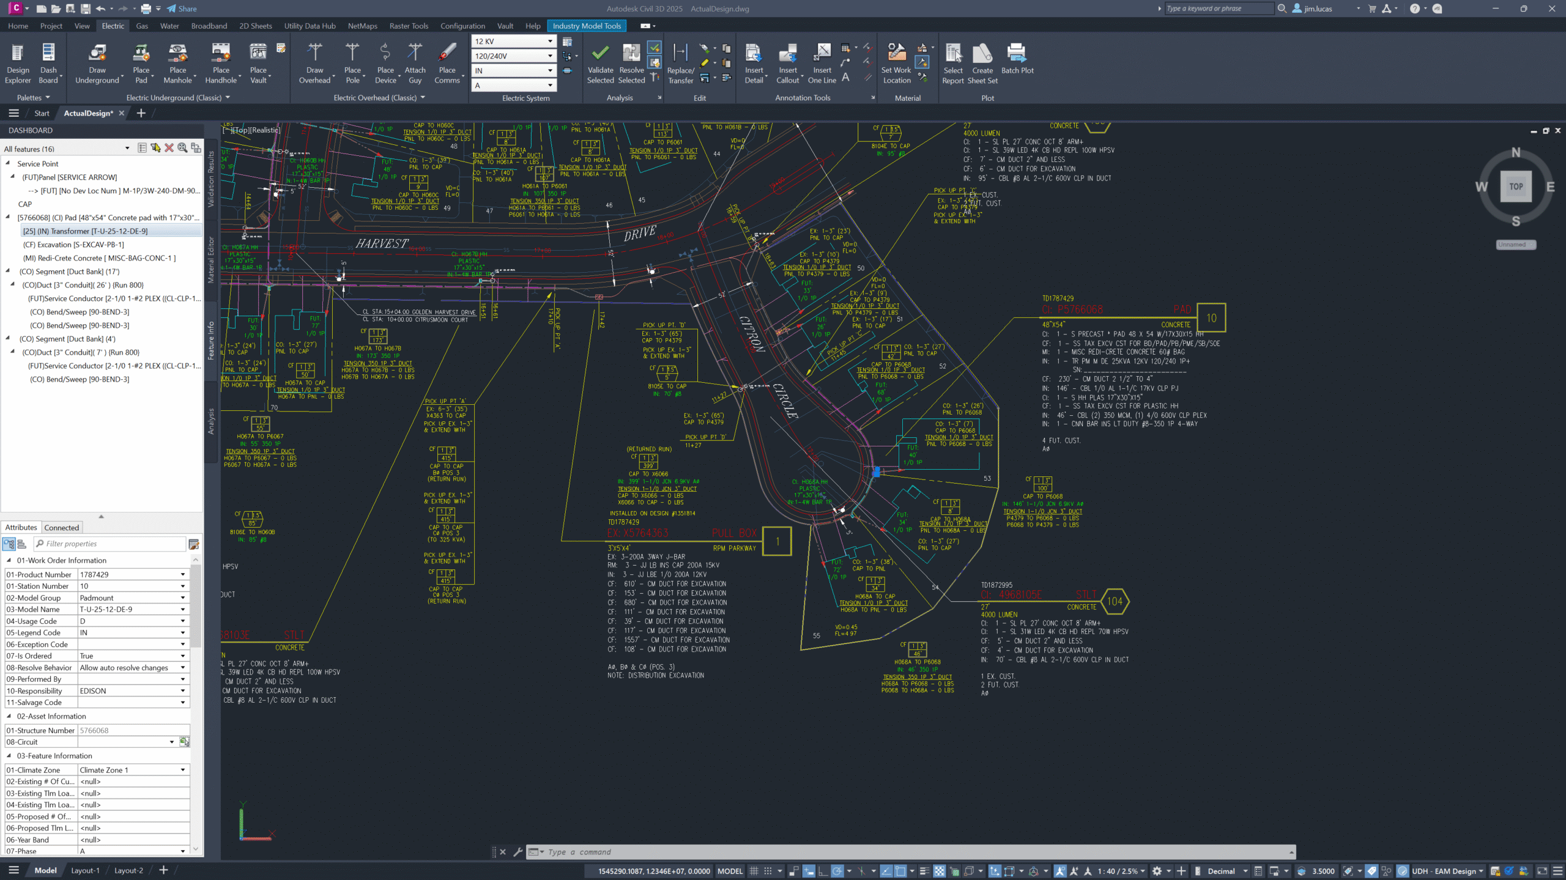
Task: Open the All features filter dropdown
Action: tap(127, 148)
